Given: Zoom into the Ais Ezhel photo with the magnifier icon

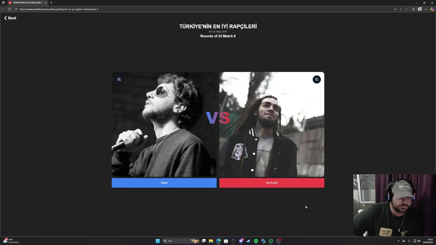Looking at the screenshot, I should pos(317,79).
